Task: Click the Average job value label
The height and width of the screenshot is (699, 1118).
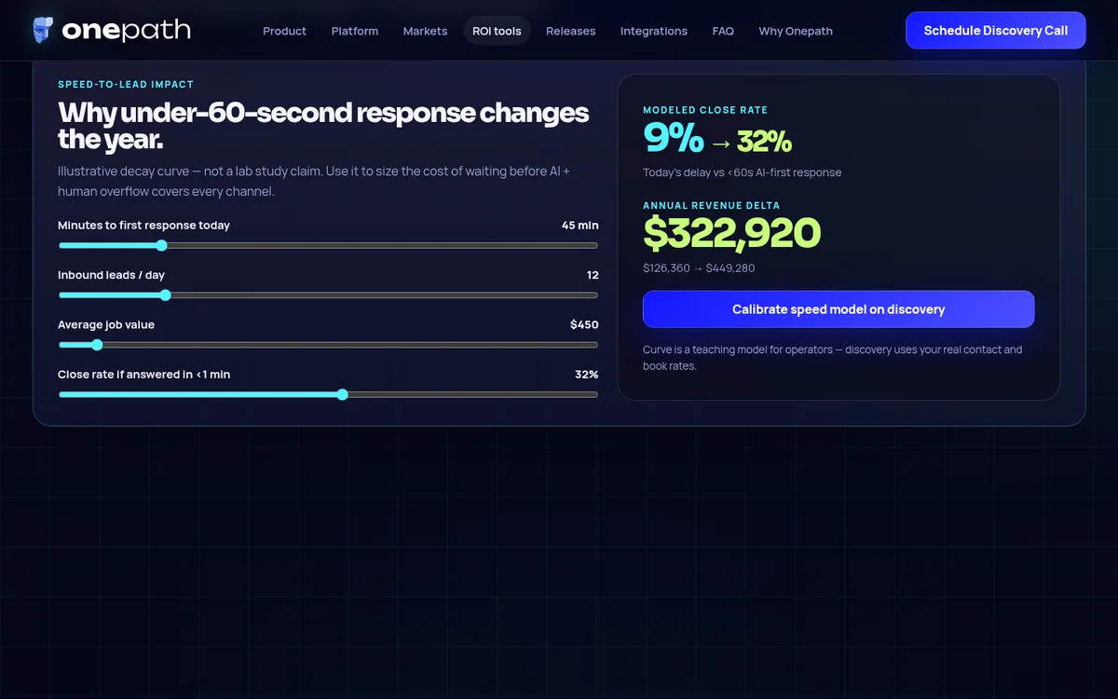Action: [x=106, y=324]
